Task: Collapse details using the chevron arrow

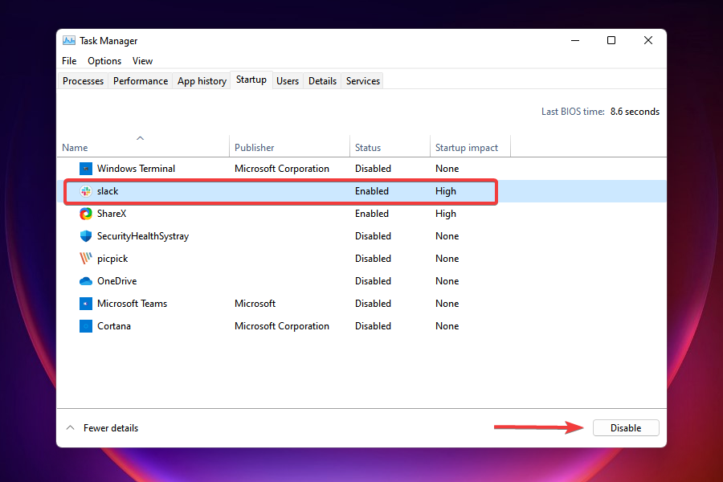Action: (70, 427)
